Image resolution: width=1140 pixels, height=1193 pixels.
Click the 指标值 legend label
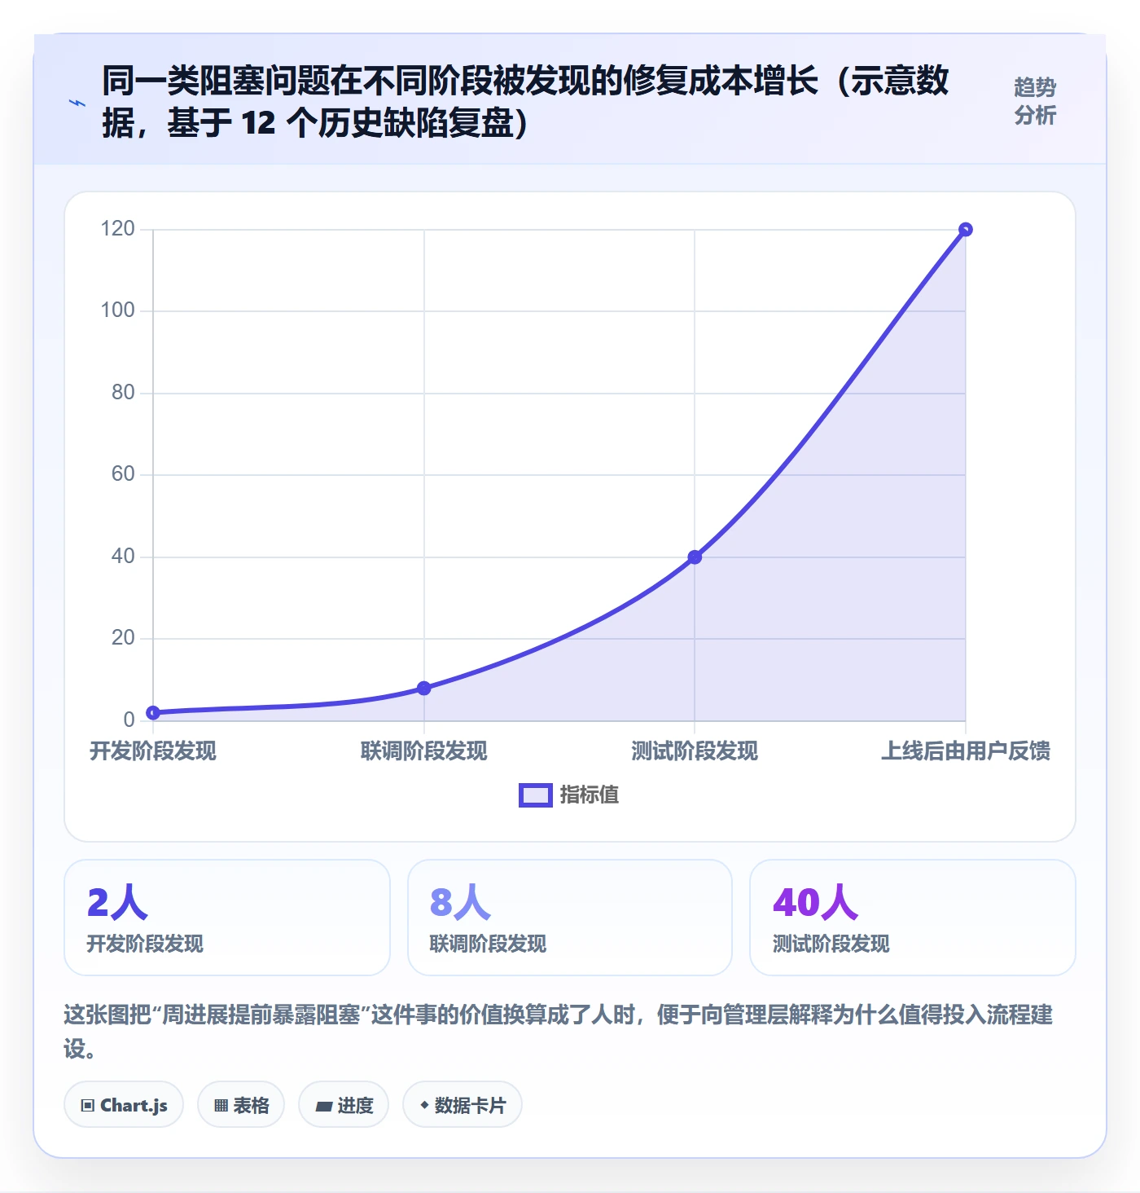590,795
